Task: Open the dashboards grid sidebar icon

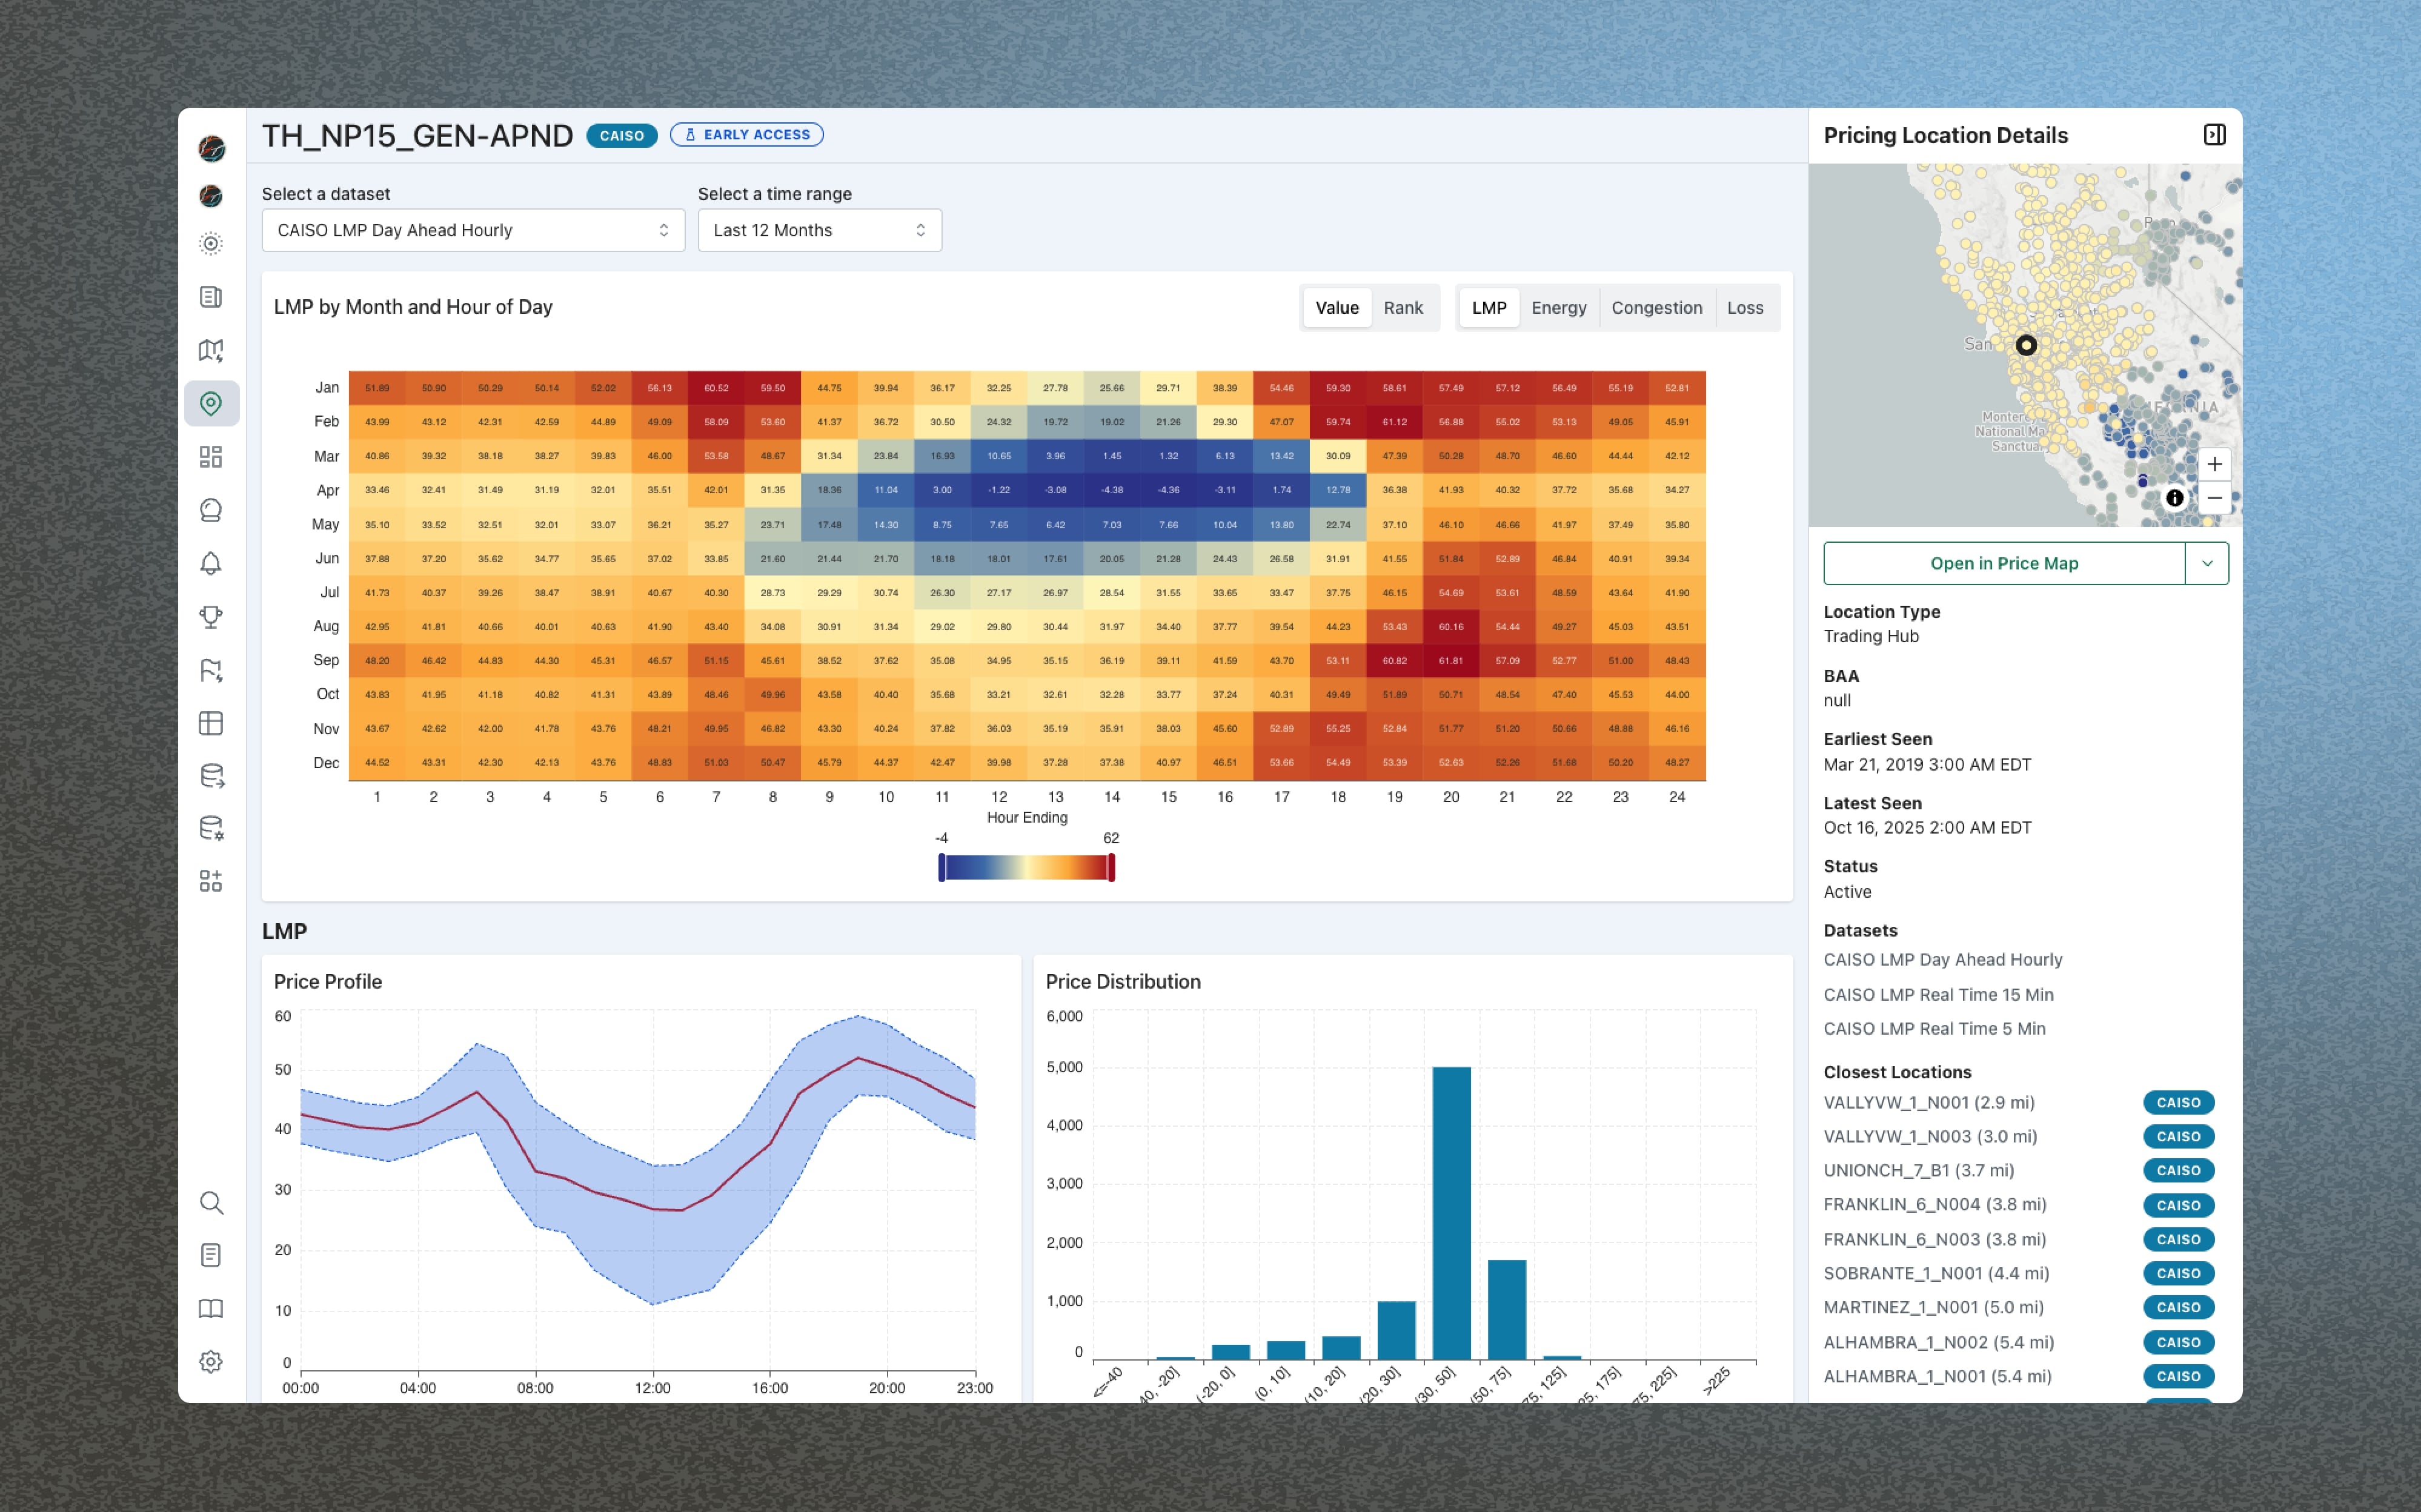Action: point(210,457)
